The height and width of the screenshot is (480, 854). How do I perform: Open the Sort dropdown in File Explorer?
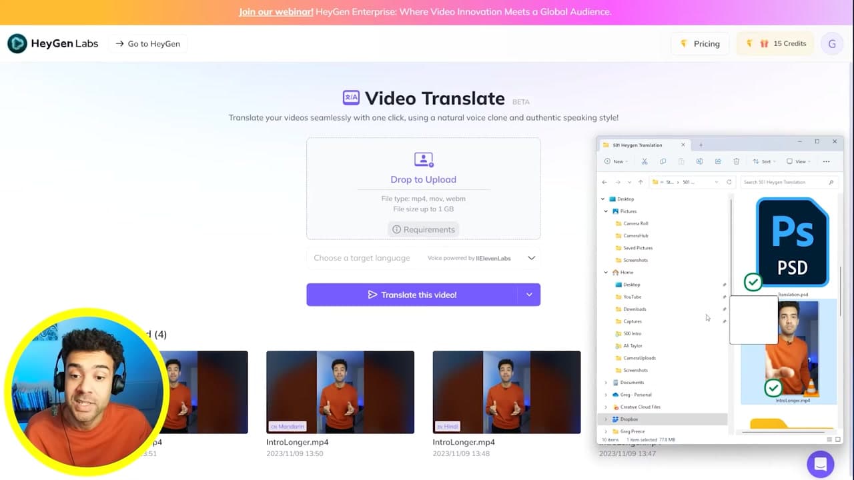pos(765,161)
